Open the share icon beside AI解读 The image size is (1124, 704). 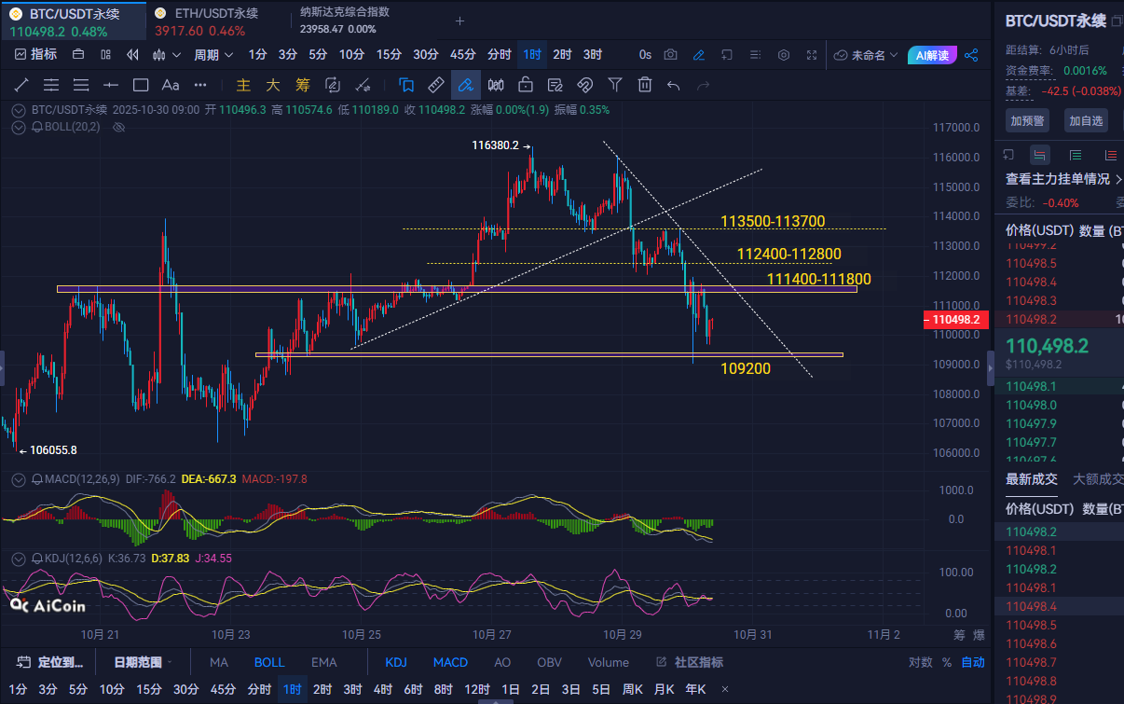pyautogui.click(x=971, y=55)
